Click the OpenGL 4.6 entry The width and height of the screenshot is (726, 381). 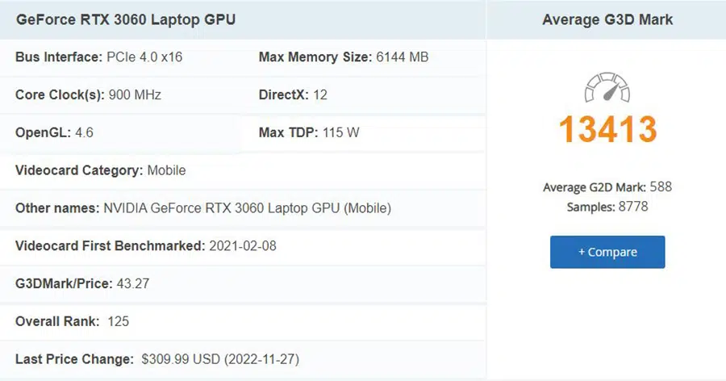pos(54,132)
